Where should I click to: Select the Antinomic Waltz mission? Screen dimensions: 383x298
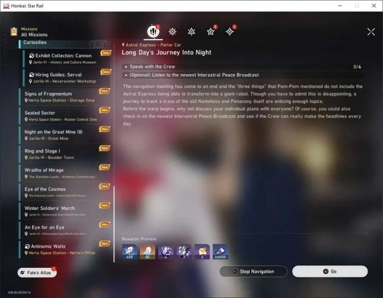tap(64, 249)
